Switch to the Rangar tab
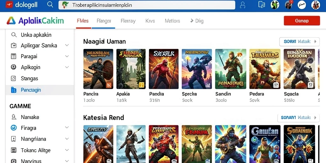 [104, 21]
